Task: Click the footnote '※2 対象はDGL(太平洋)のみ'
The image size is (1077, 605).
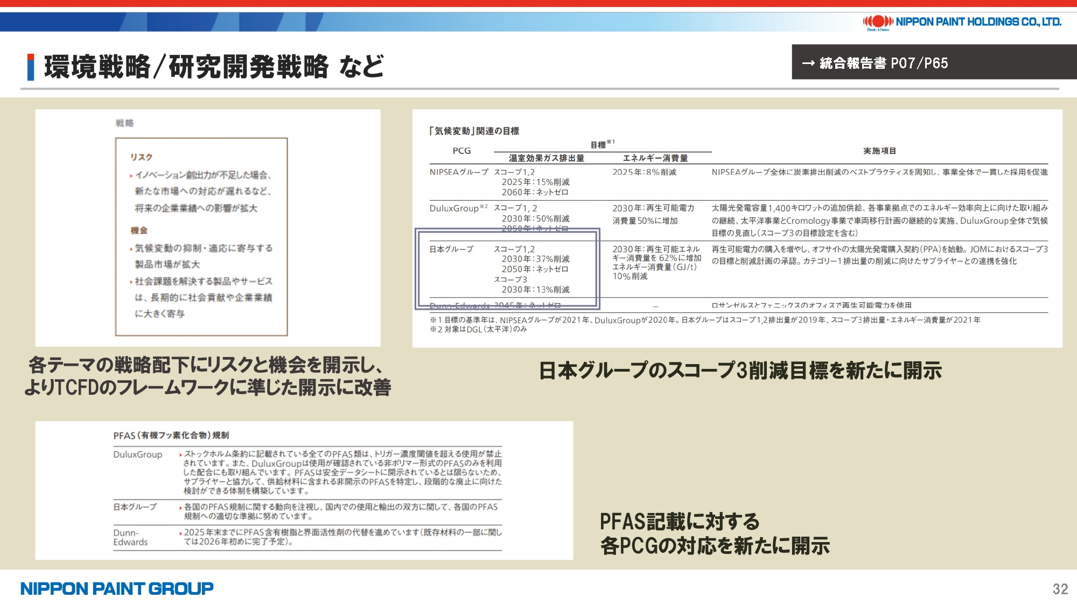Action: (478, 329)
